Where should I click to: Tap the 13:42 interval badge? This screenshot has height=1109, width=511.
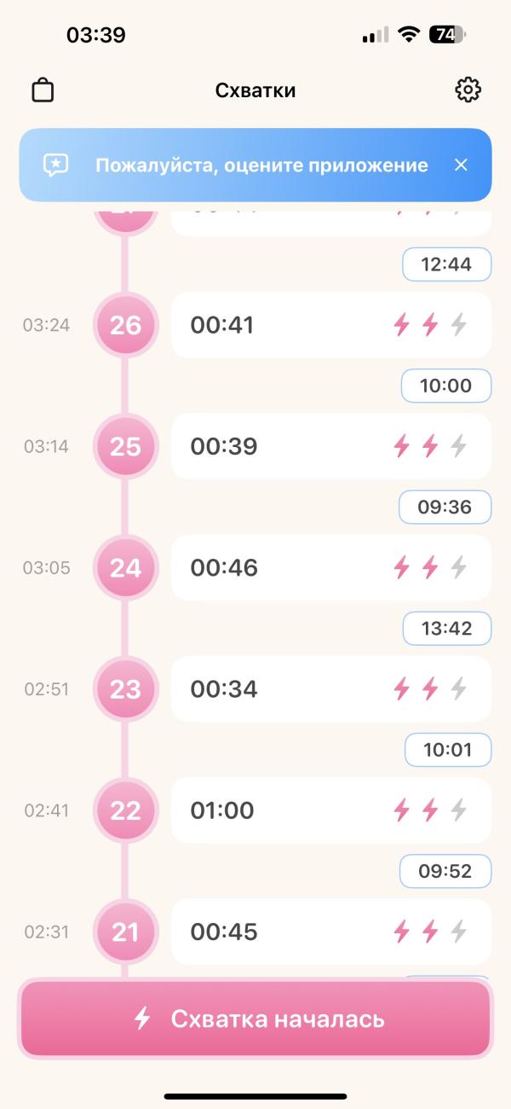(446, 628)
